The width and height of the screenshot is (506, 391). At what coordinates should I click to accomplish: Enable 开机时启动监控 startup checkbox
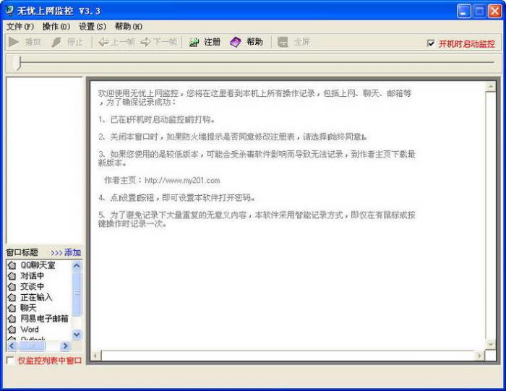432,43
